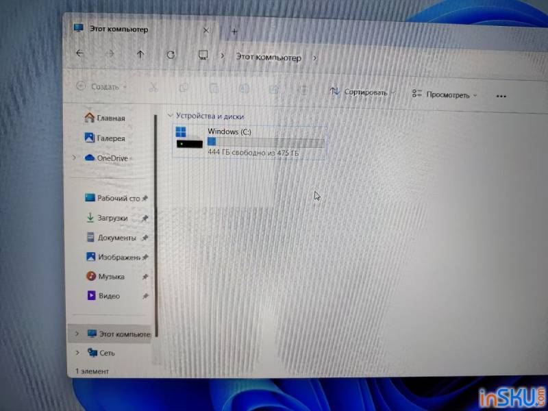Click the Cut scissors icon

(x=153, y=88)
